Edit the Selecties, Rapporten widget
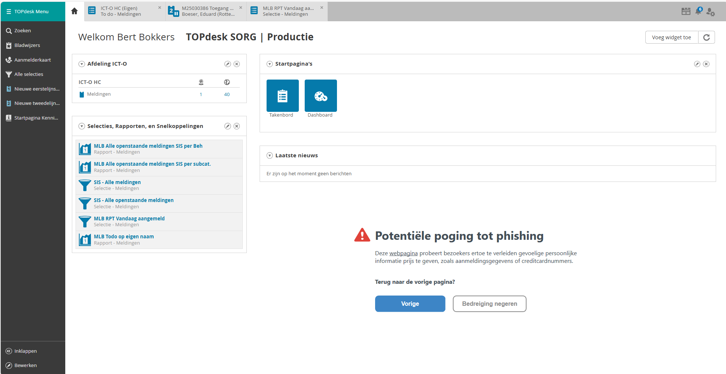The image size is (726, 374). click(x=228, y=126)
